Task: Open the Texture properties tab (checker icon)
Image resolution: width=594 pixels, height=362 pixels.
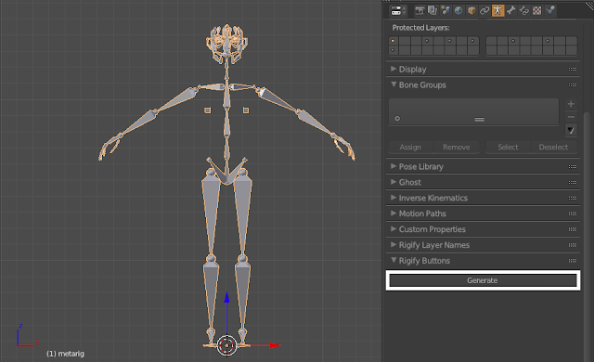Action: click(x=537, y=10)
